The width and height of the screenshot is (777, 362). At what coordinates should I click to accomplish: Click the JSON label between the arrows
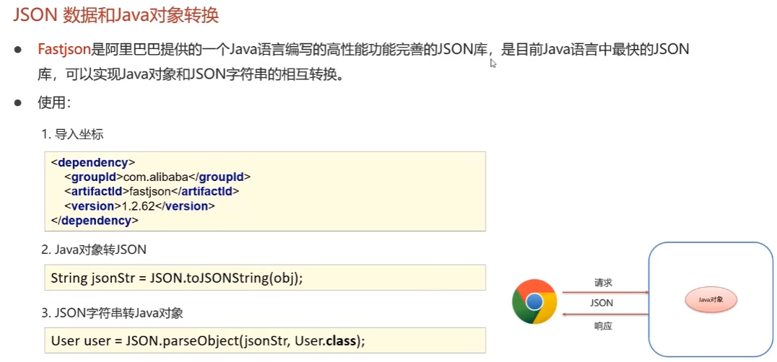click(x=602, y=303)
